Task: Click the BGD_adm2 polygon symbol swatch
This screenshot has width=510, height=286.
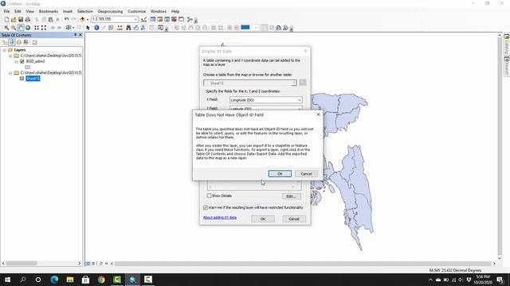Action: click(x=28, y=67)
